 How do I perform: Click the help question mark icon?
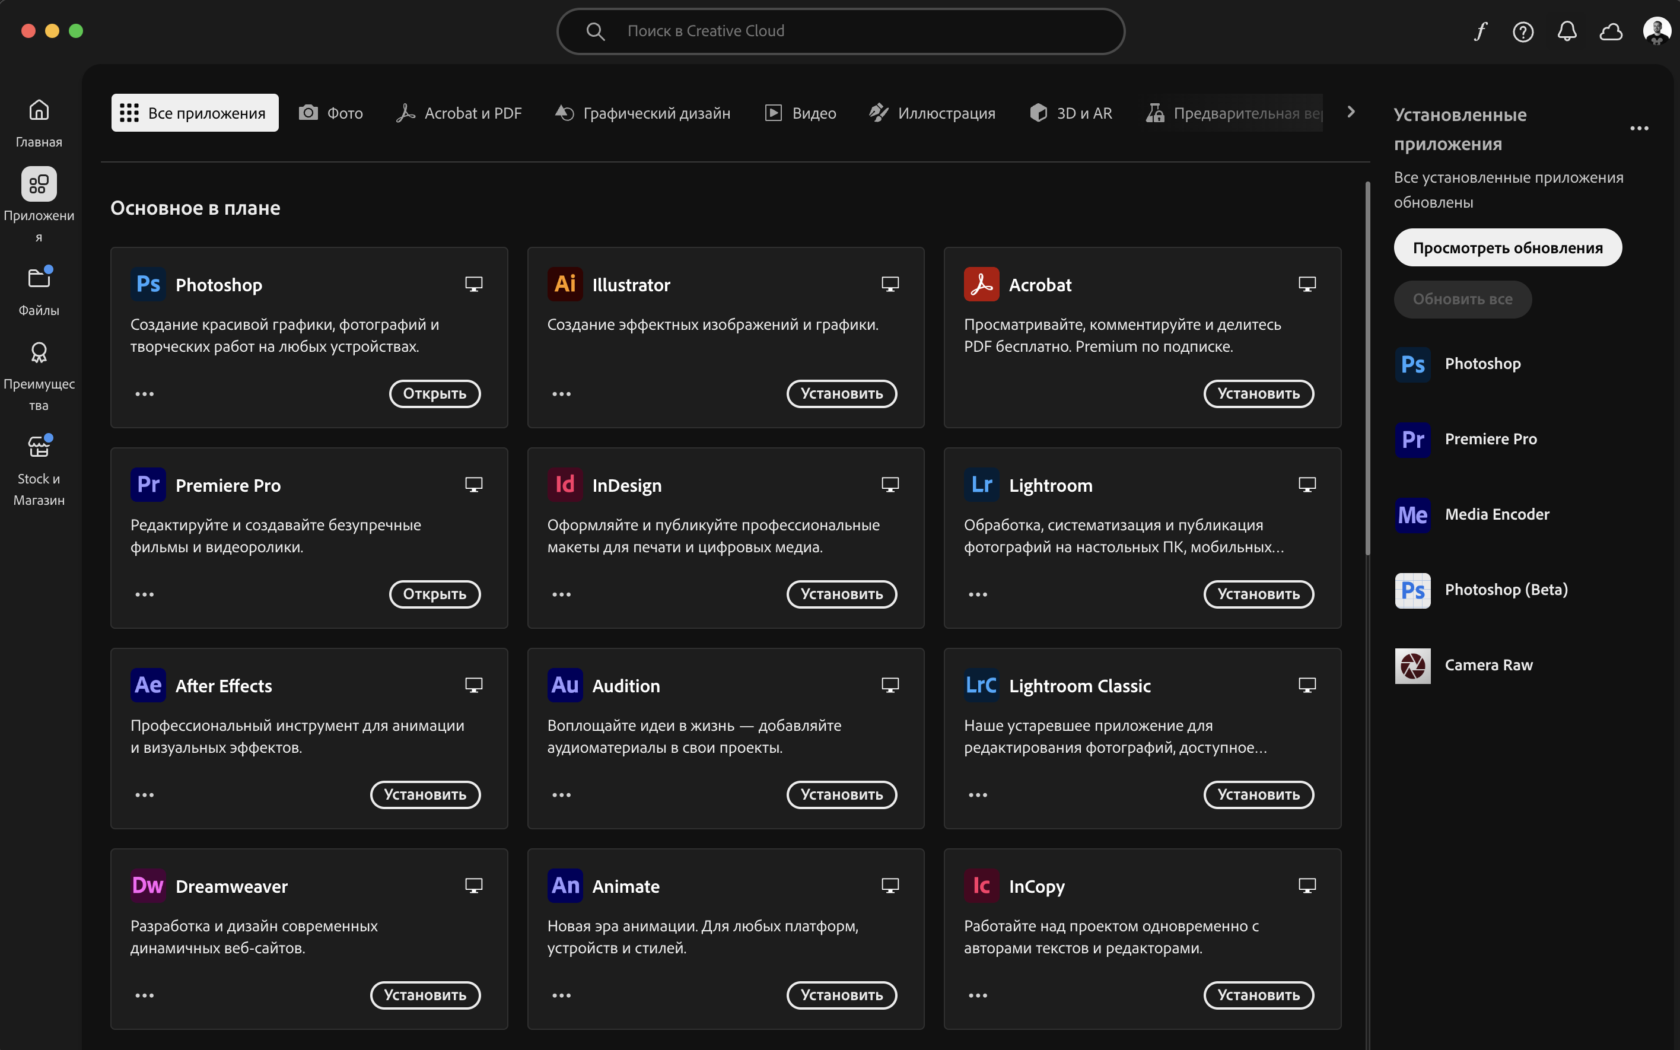1523,31
